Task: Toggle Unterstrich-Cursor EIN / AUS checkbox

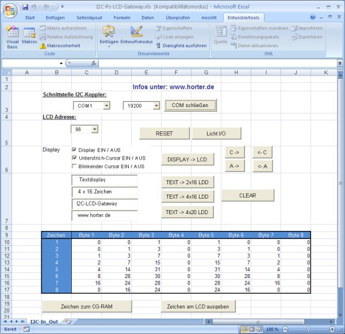Action: [74, 158]
